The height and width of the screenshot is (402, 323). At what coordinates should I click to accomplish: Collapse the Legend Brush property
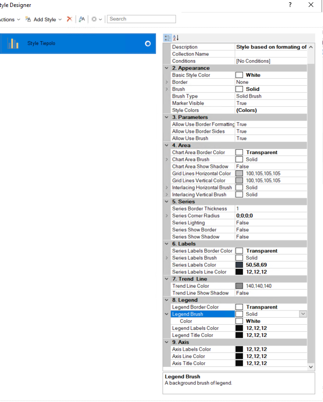(167, 314)
